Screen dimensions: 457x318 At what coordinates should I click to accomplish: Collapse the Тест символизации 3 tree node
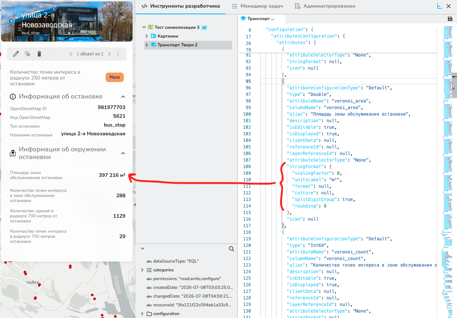tap(144, 27)
